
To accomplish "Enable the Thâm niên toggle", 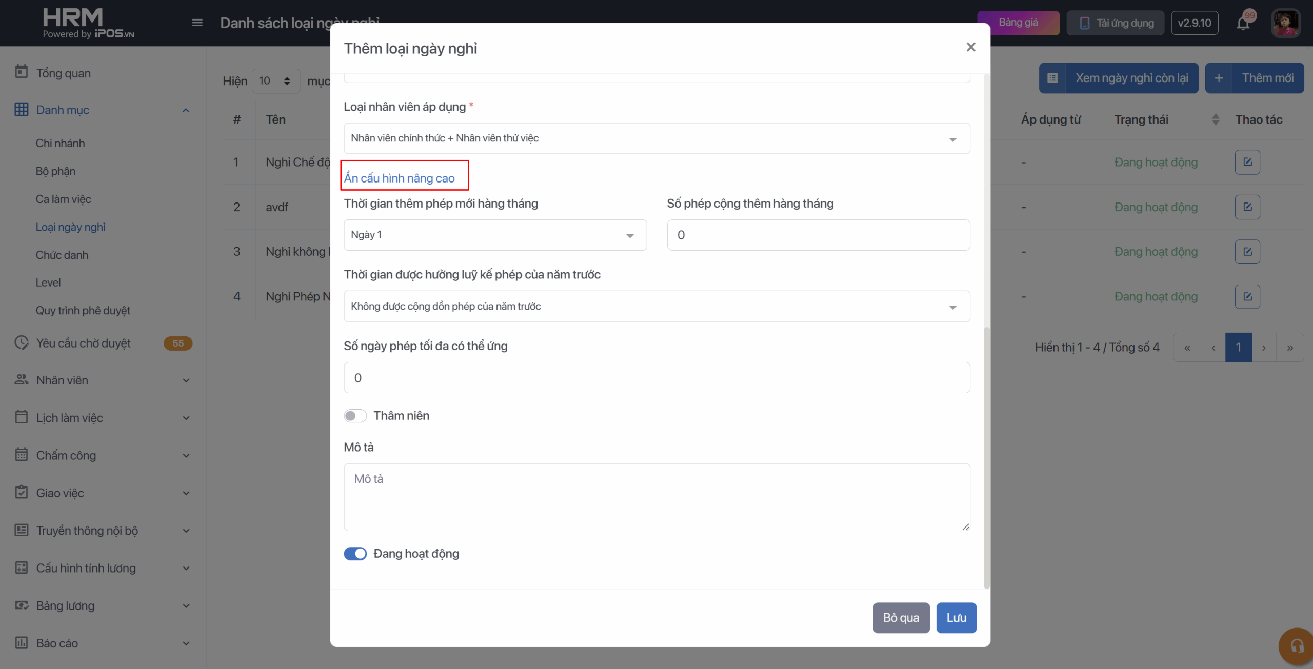I will pyautogui.click(x=355, y=416).
